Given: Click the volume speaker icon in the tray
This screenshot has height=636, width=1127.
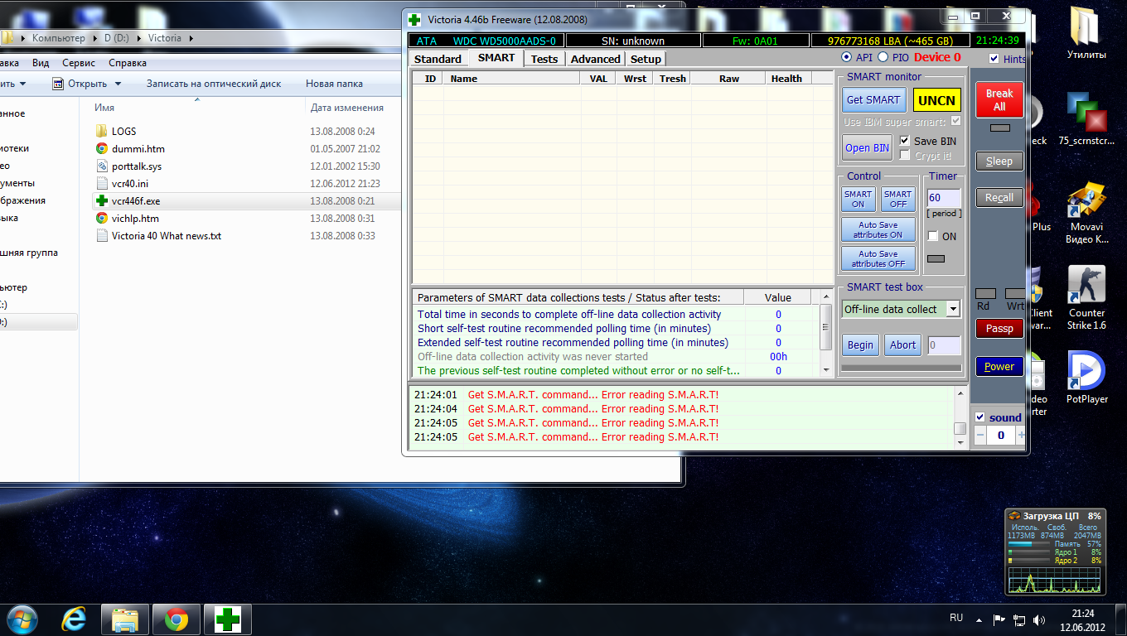Looking at the screenshot, I should click(1039, 619).
